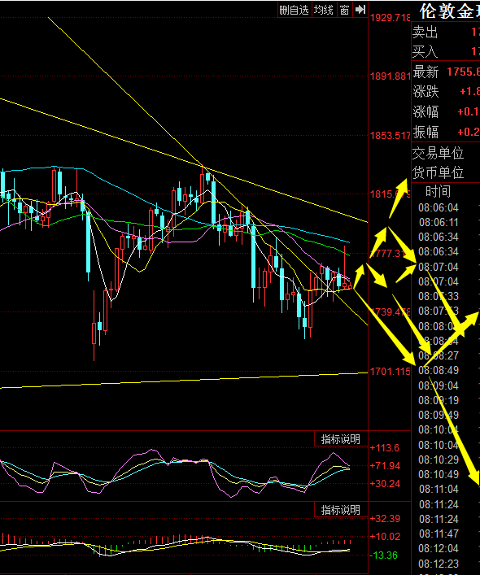Click the 卖出 sell label
Screen dimensions: 480x575
pos(425,33)
